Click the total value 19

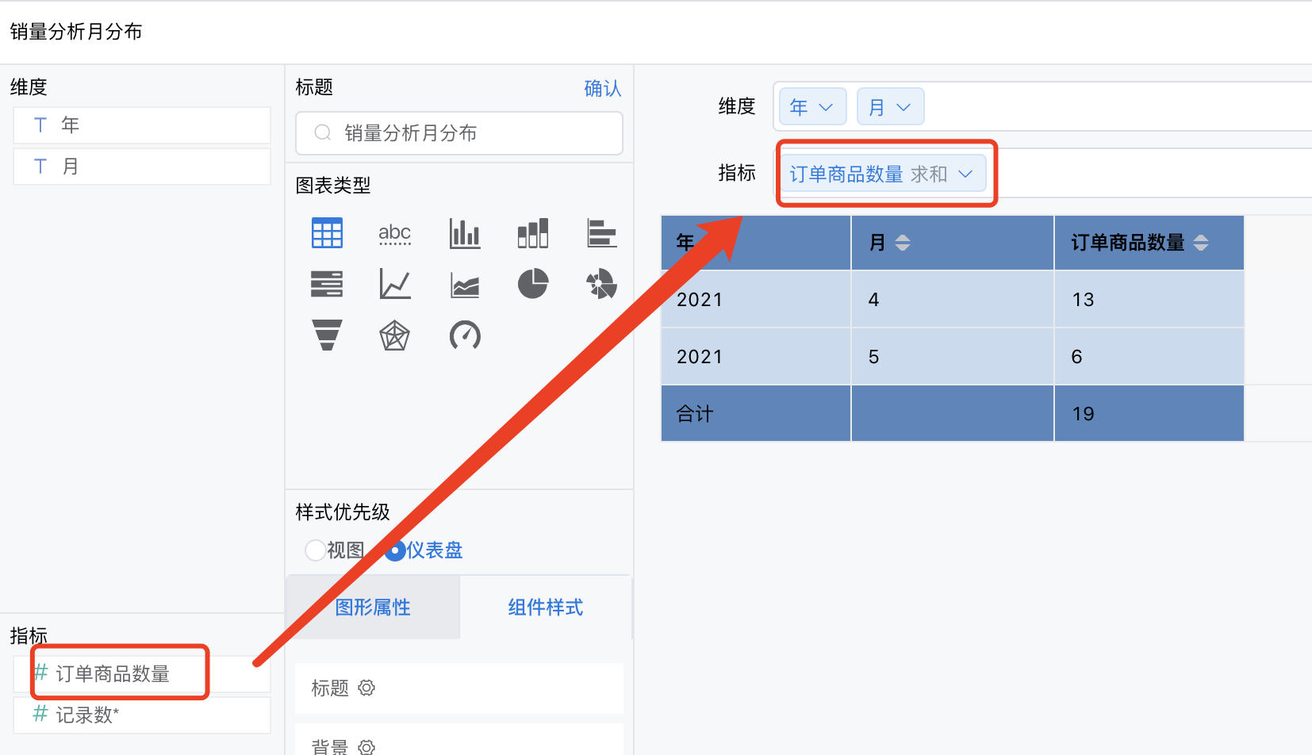pos(1149,414)
